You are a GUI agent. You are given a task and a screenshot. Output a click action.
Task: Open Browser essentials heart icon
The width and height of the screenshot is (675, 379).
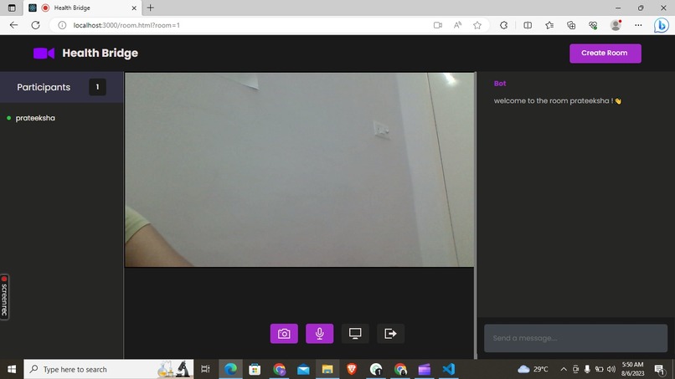(593, 25)
